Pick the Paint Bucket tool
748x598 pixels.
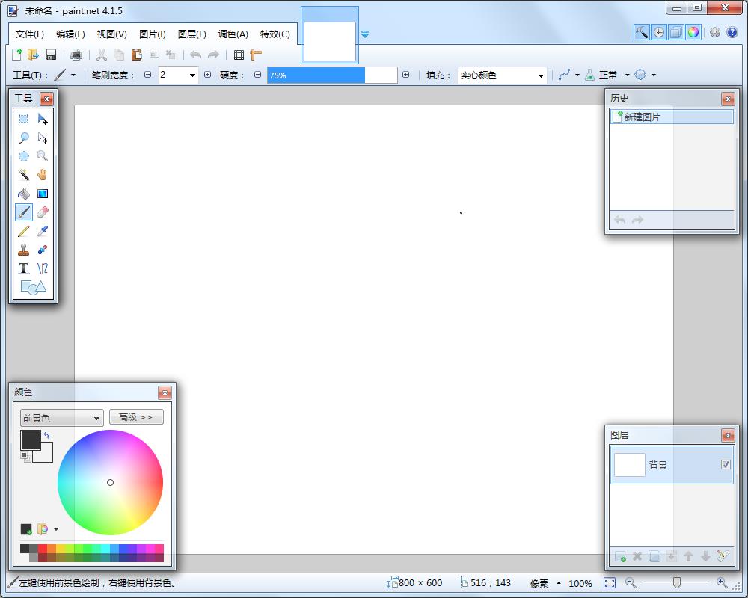pyautogui.click(x=24, y=193)
